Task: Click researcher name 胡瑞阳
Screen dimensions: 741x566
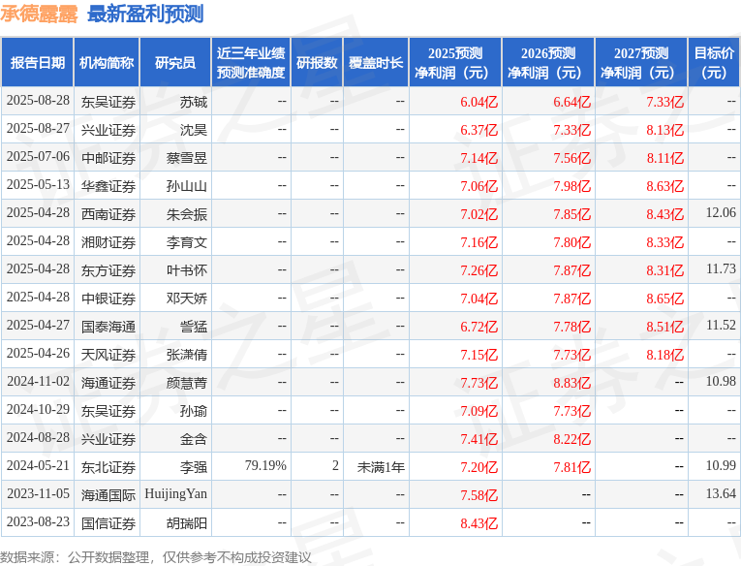Action: pos(187,523)
